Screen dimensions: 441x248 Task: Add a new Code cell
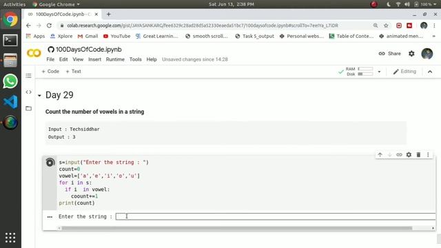[x=50, y=72]
